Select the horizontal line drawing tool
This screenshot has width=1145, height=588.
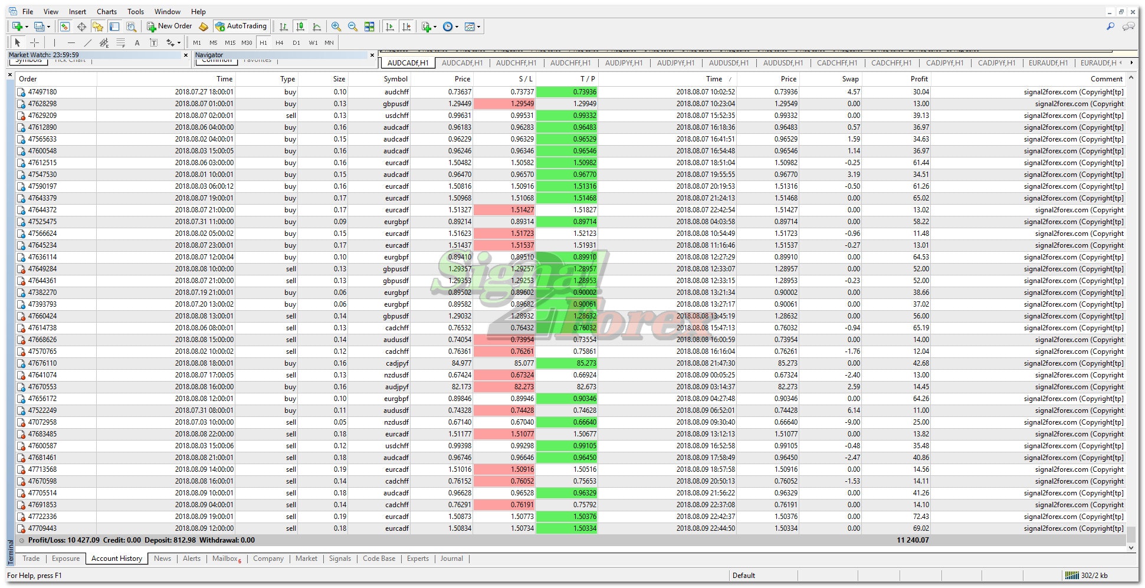(x=71, y=42)
